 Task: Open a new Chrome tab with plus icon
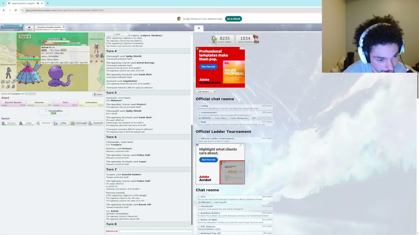pyautogui.click(x=47, y=3)
